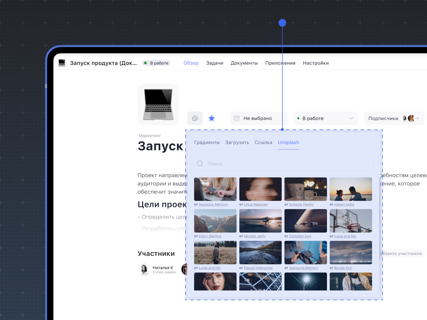Viewport: 427px width, 320px height.
Task: Open the Загрузить tab
Action: pos(237,142)
